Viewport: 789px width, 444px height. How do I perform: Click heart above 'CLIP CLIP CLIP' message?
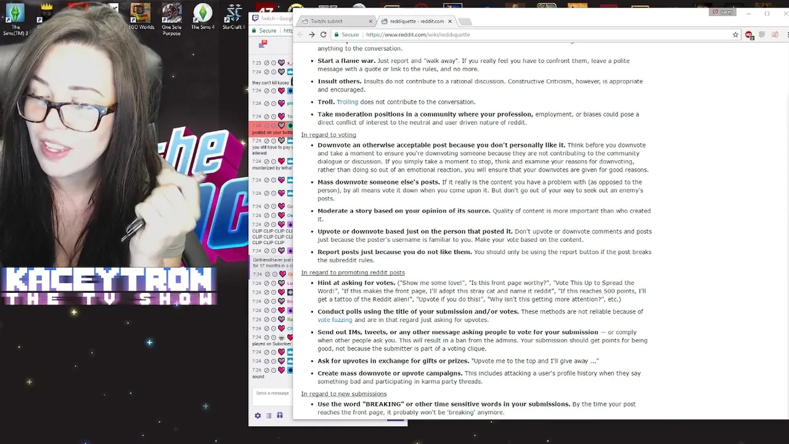pos(282,224)
